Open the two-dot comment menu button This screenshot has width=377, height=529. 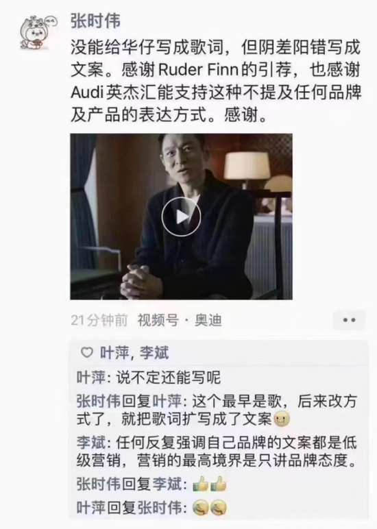[x=350, y=320]
